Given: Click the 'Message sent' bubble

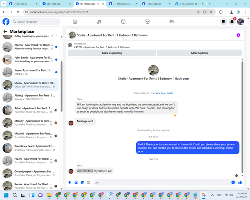Looking at the screenshot, I should click(85, 121).
